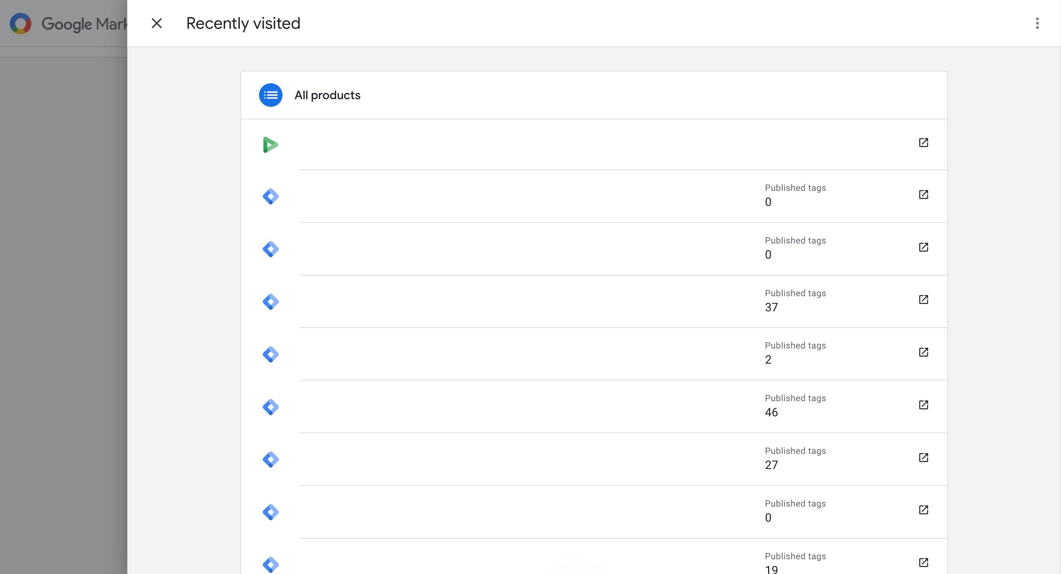Click the Google Marketing Platform title text
Image resolution: width=1061 pixels, height=574 pixels.
tap(84, 24)
